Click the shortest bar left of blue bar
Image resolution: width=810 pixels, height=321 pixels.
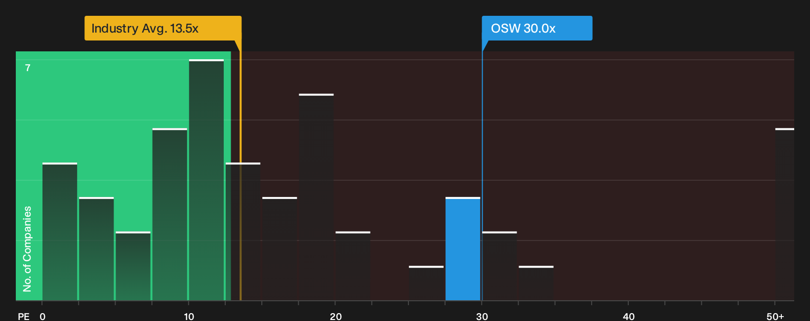pyautogui.click(x=426, y=283)
